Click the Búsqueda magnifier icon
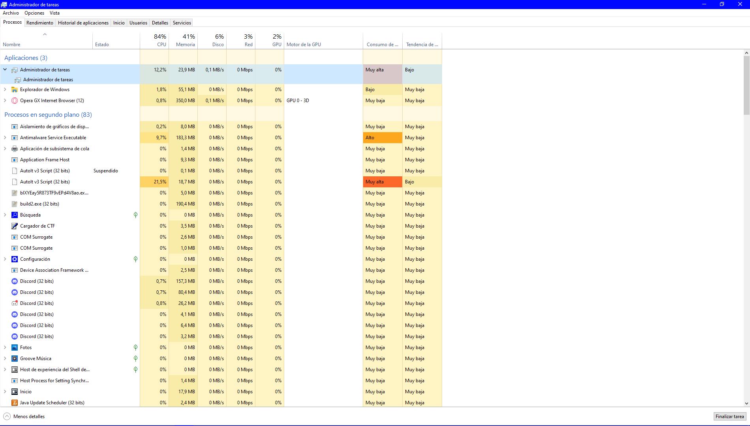750x426 pixels. click(x=15, y=215)
